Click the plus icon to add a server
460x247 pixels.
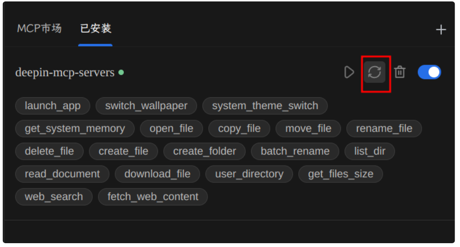pos(441,30)
